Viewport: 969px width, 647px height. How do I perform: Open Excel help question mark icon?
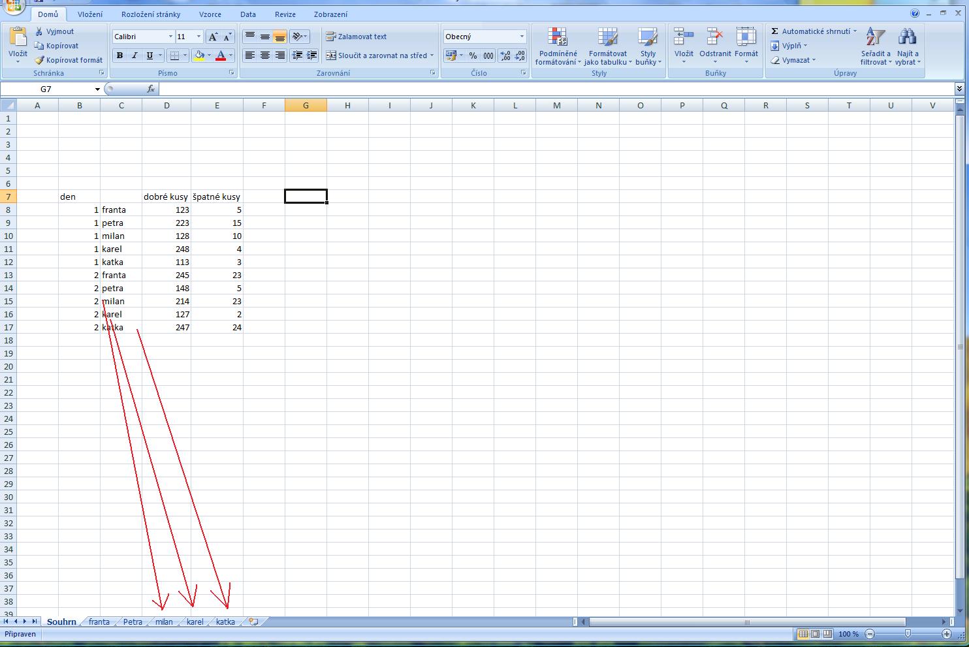[915, 14]
